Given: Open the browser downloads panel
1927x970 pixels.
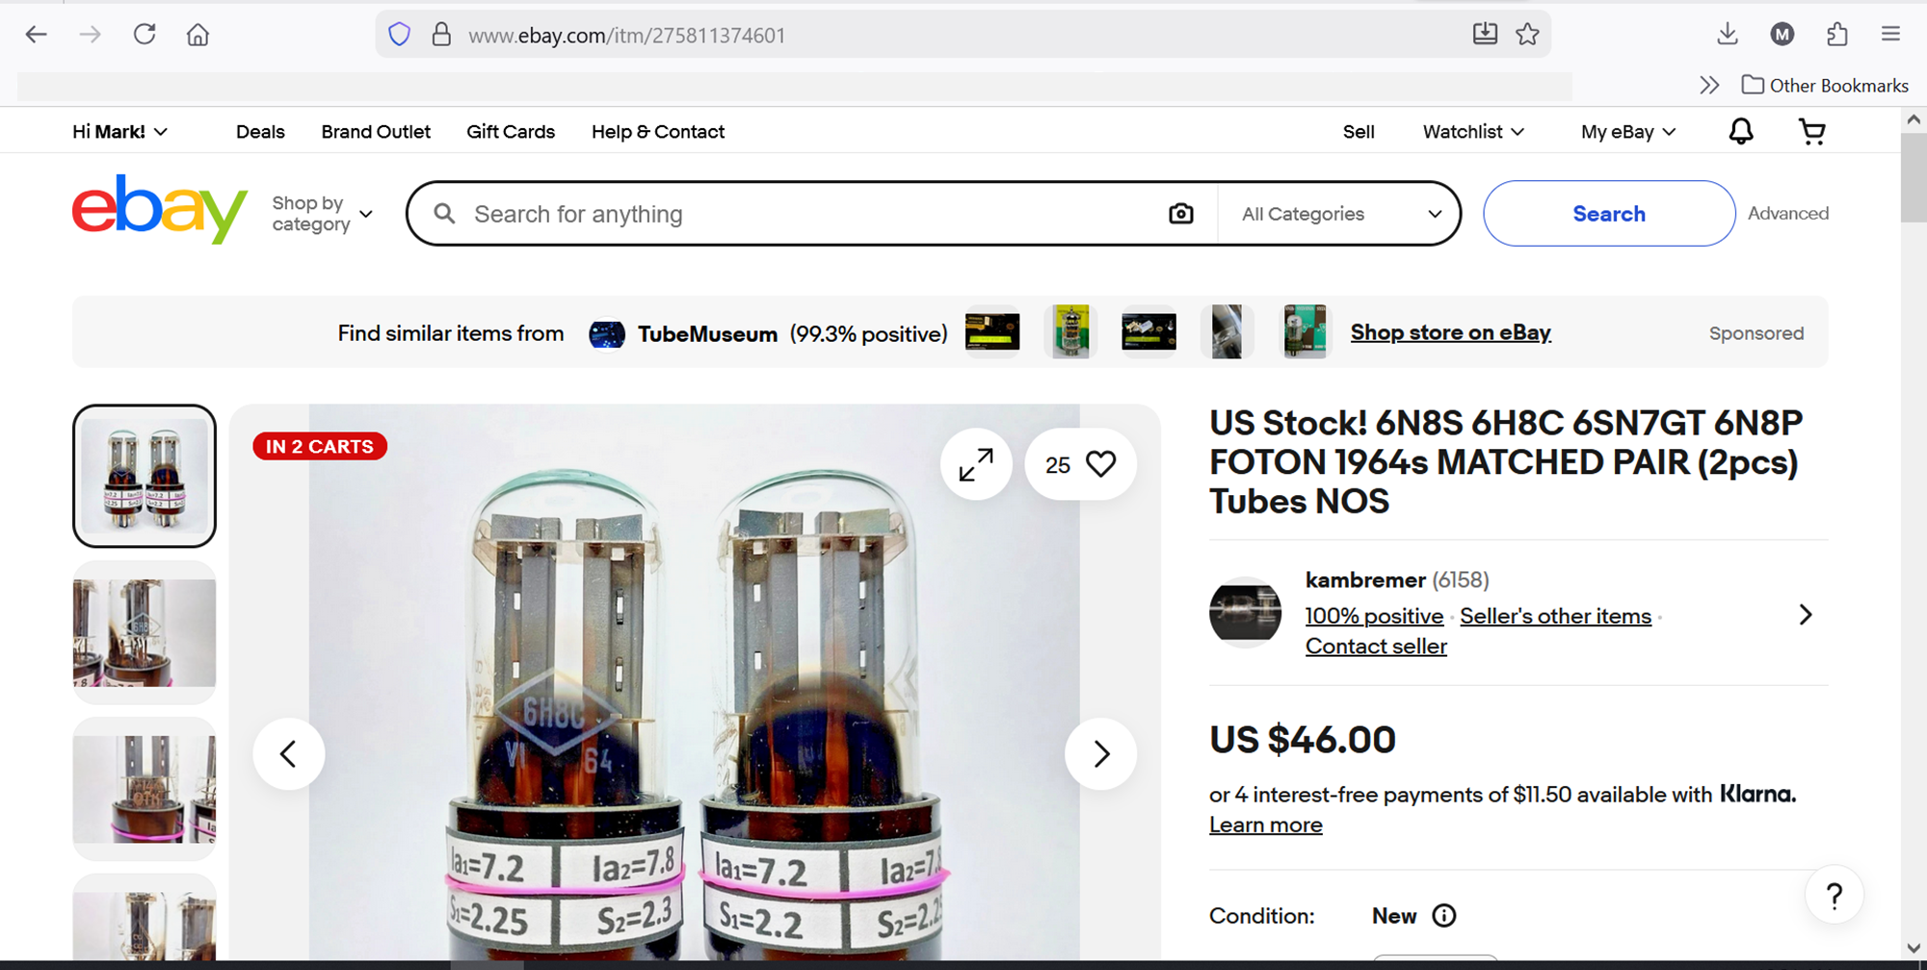Looking at the screenshot, I should click(x=1728, y=35).
